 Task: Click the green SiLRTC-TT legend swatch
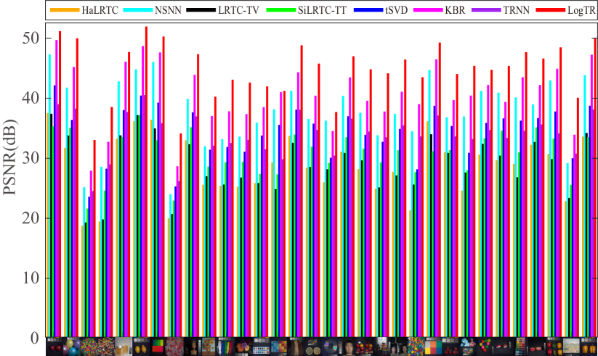[x=281, y=10]
